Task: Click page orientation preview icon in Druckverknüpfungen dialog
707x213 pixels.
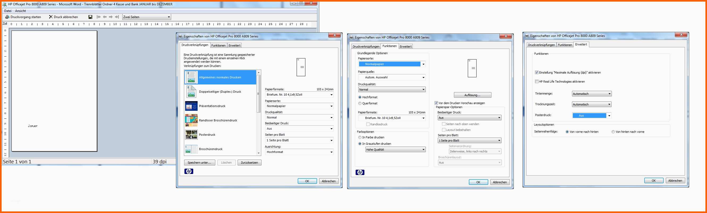Action: (301, 67)
